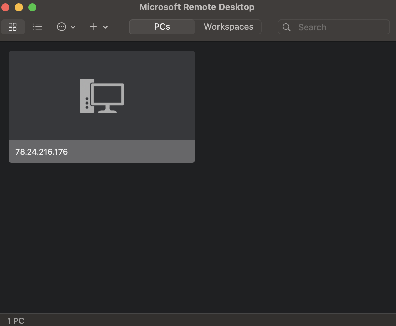The height and width of the screenshot is (326, 396).
Task: Click the 78.24.216.176 label
Action: 41,152
